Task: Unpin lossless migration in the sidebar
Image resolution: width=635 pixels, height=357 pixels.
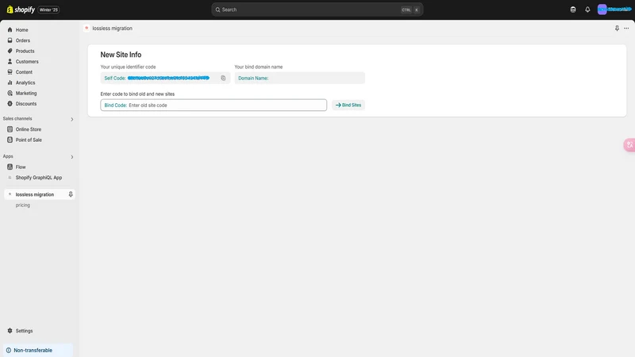Action: click(71, 194)
